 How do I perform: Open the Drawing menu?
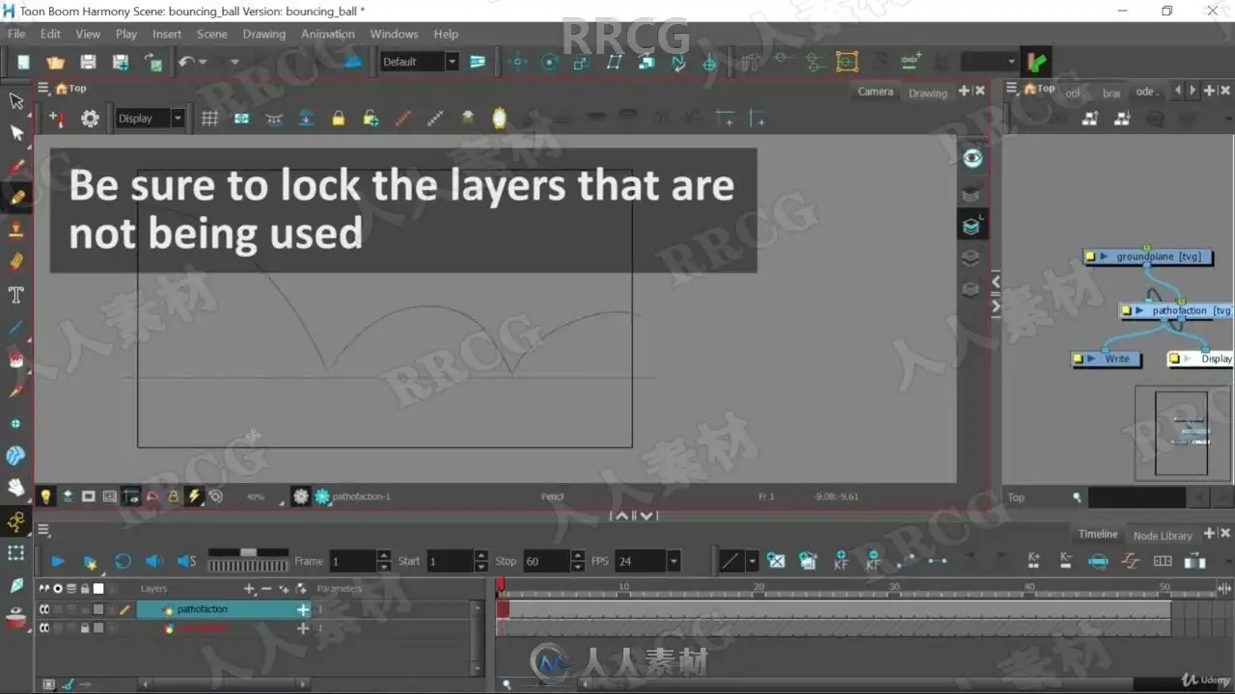[x=263, y=34]
